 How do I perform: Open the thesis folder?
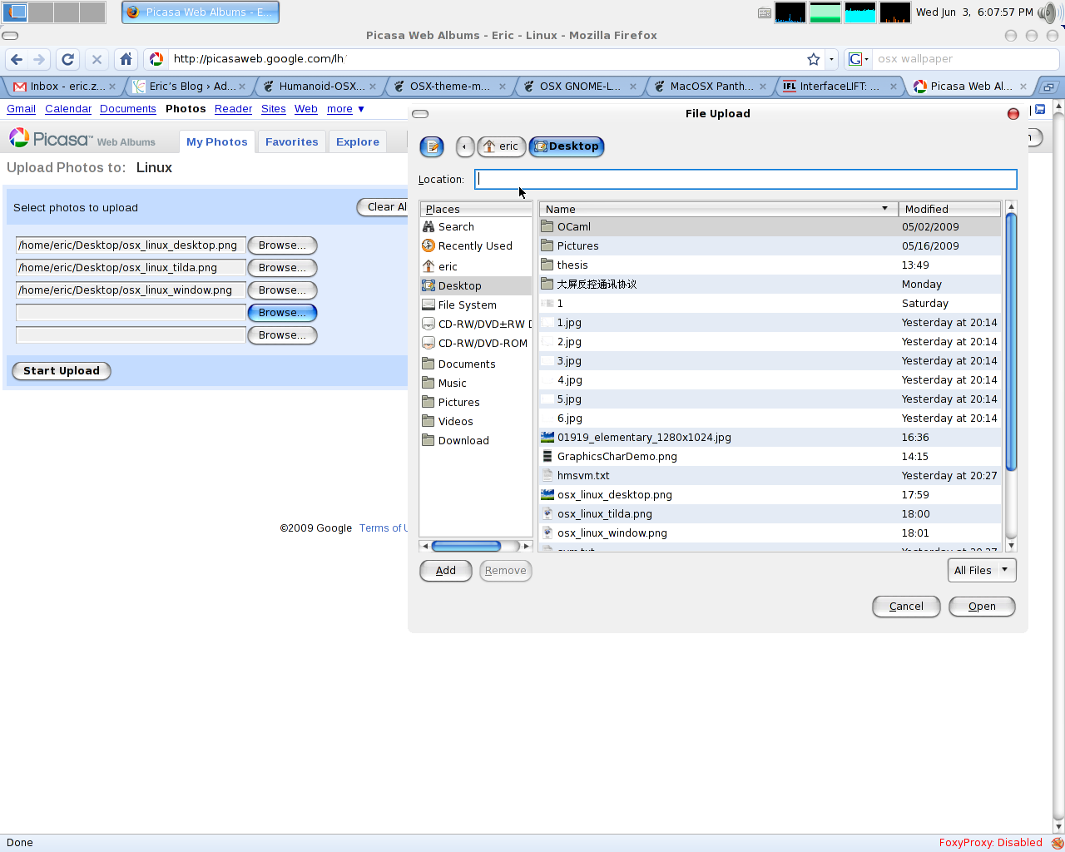click(x=770, y=265)
